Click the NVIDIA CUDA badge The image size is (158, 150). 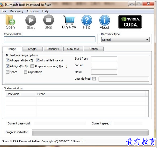point(130,22)
